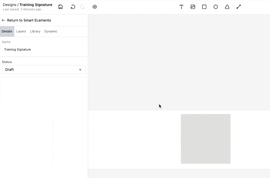Return to Smart Elements
This screenshot has height=178, width=270.
coord(29,20)
